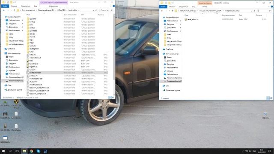Open recent locations dropdown in right window
The height and width of the screenshot is (154, 274).
click(170, 11)
